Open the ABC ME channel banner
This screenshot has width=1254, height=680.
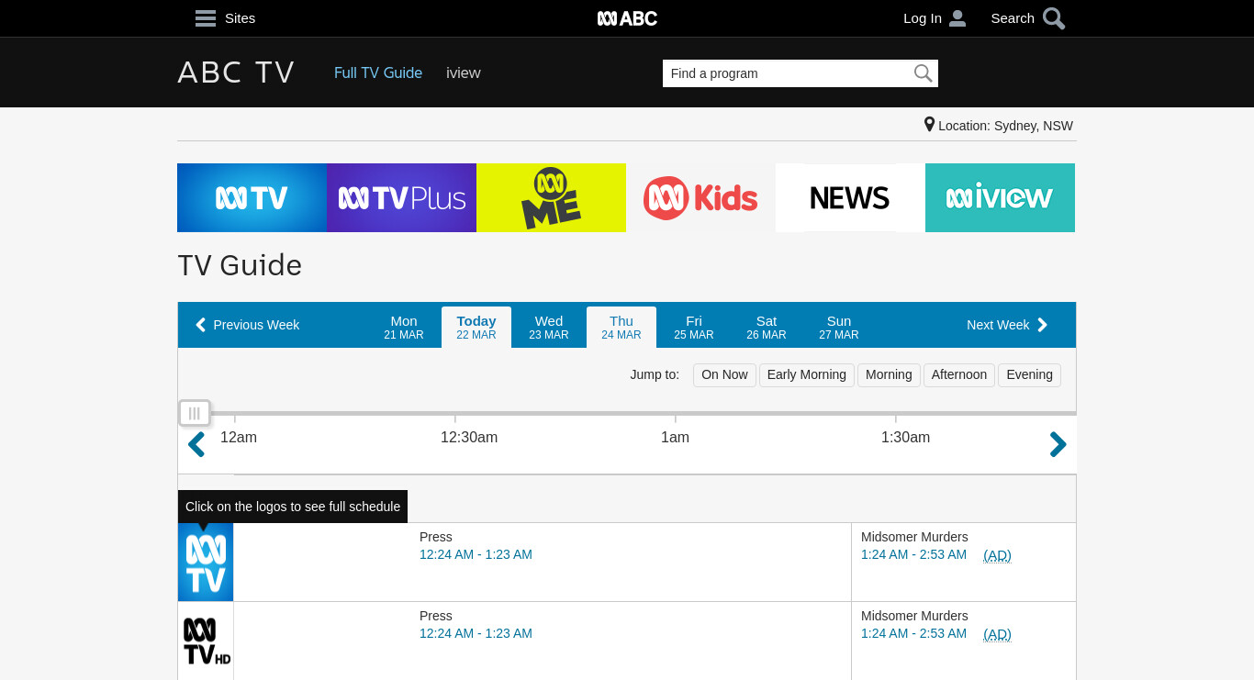pyautogui.click(x=551, y=197)
